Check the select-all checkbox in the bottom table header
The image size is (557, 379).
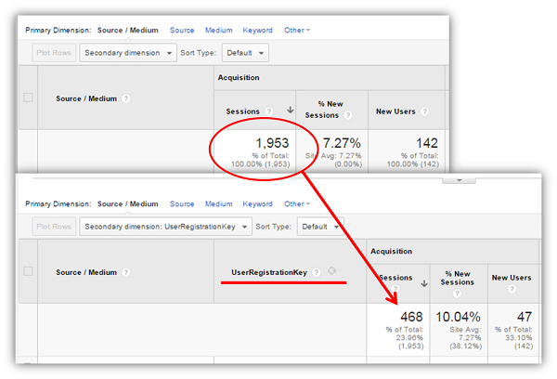[28, 271]
